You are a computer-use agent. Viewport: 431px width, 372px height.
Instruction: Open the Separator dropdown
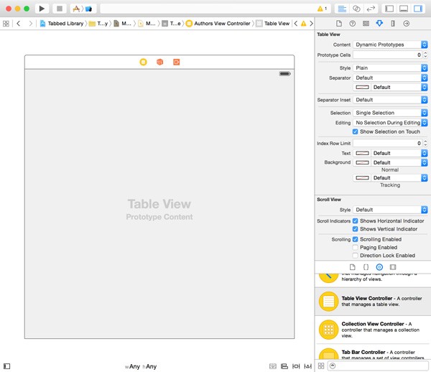(x=390, y=78)
